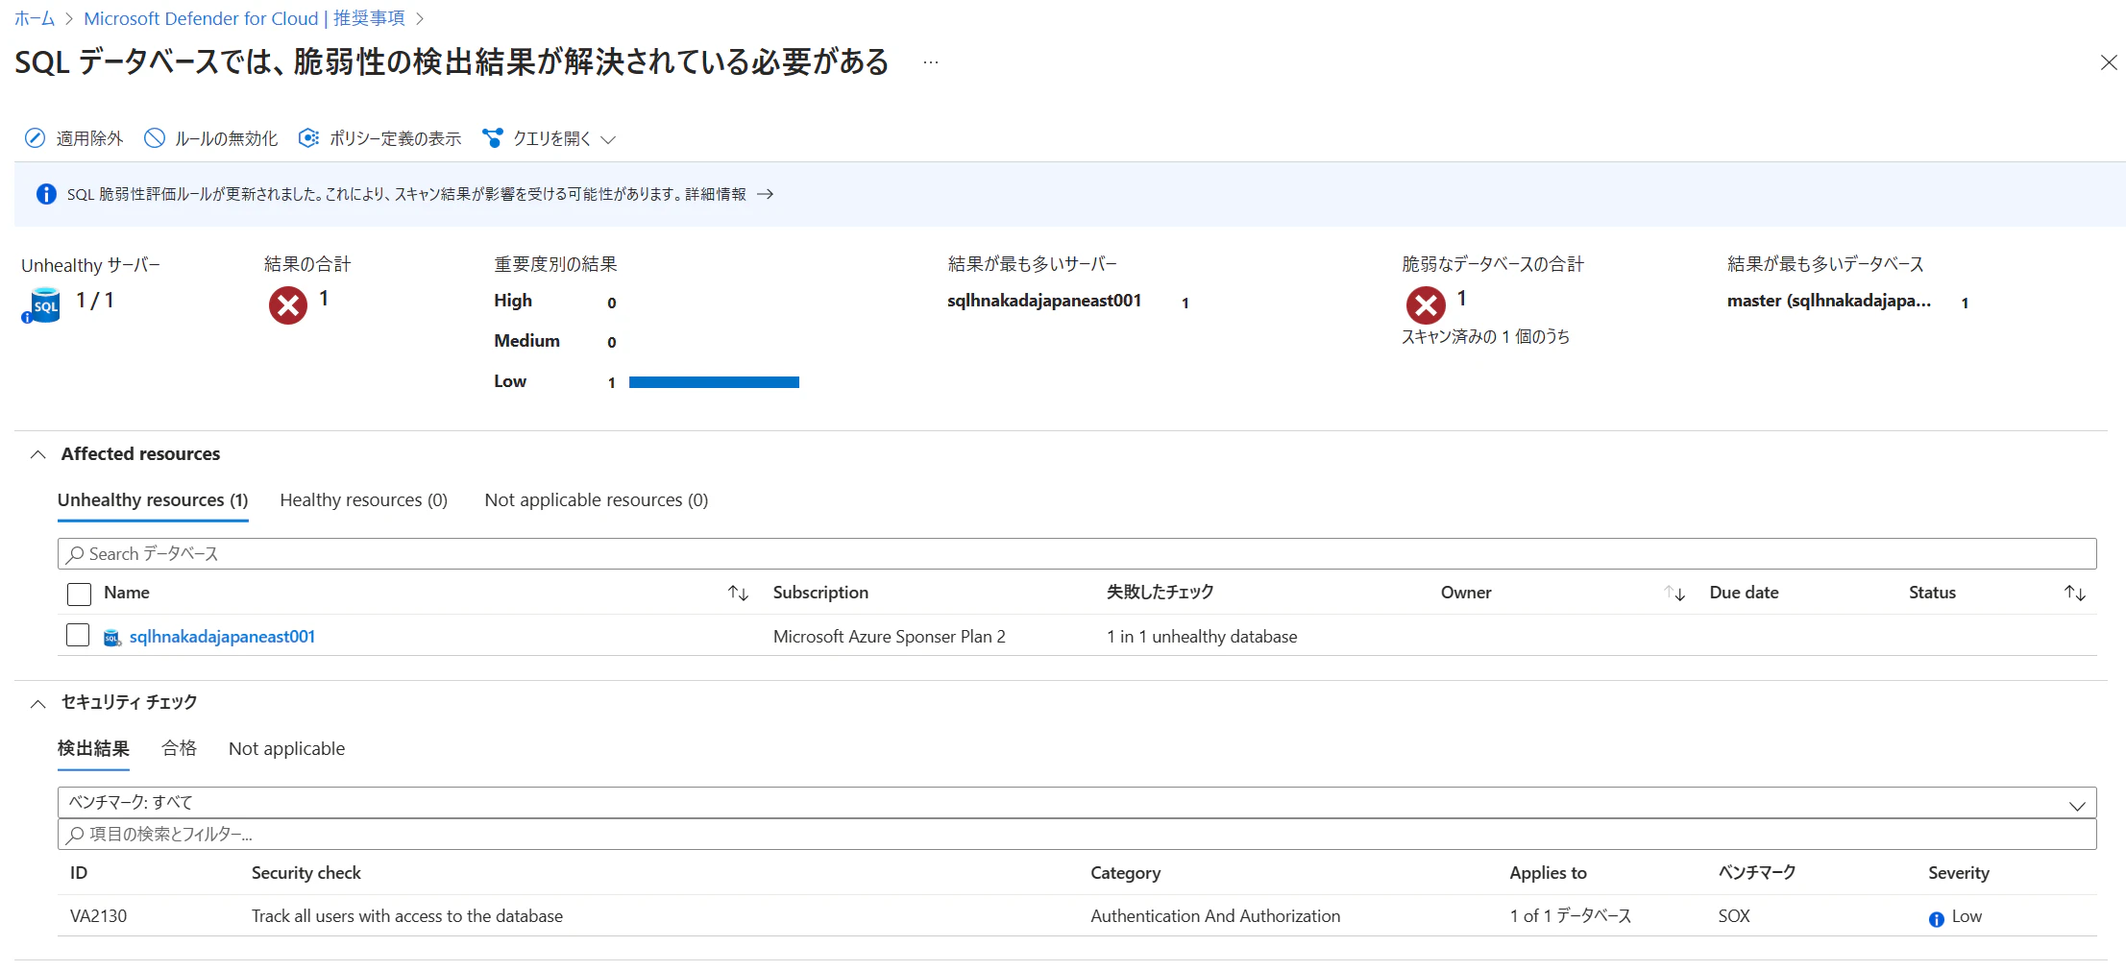Click Authentication And Authorization category cell
Image resolution: width=2126 pixels, height=971 pixels.
tap(1215, 916)
